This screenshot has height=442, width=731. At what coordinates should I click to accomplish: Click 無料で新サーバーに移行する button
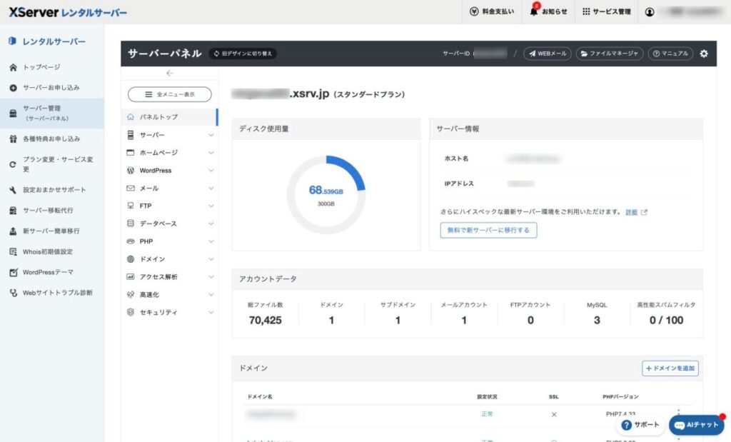click(488, 230)
